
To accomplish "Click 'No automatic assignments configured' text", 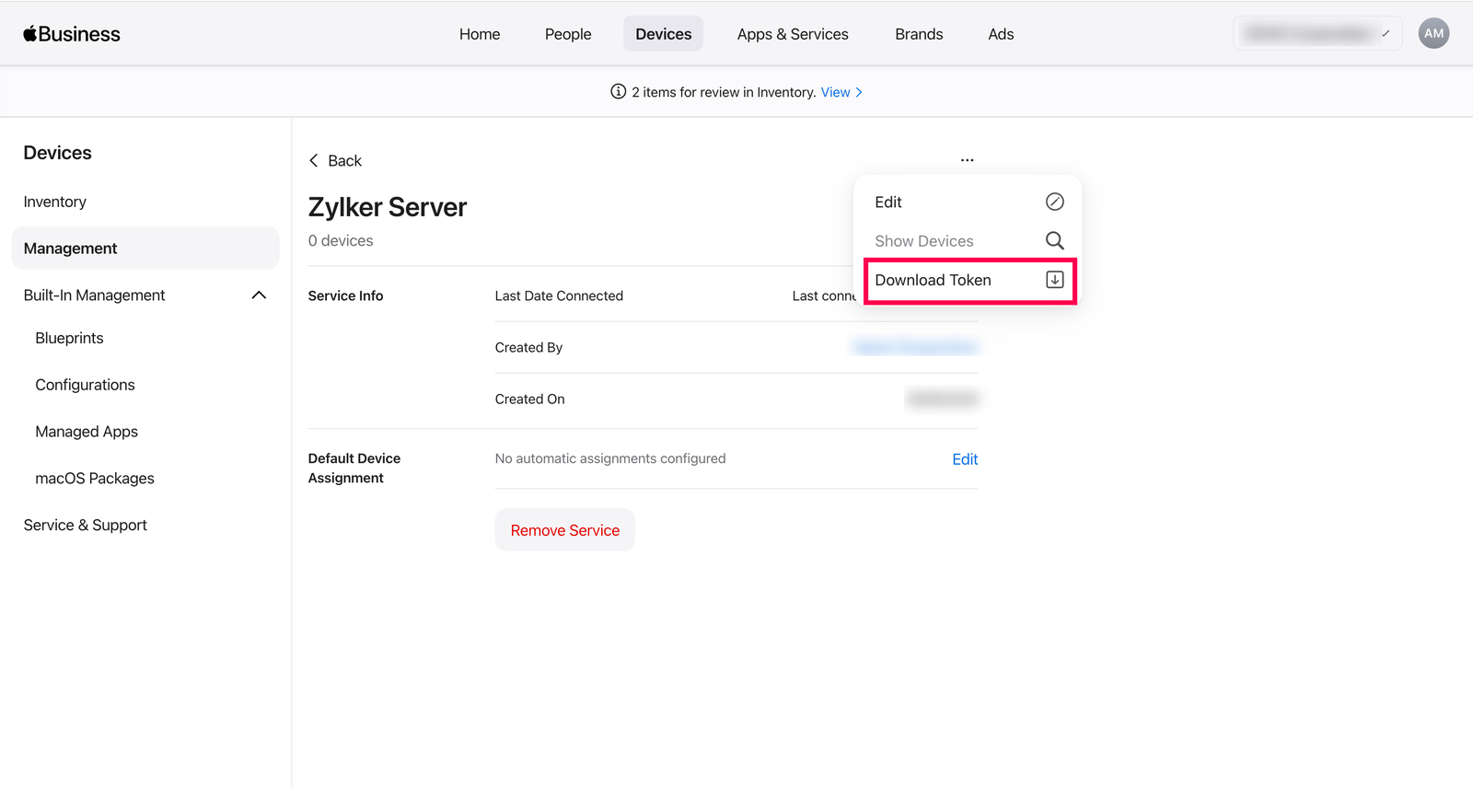I will (610, 458).
